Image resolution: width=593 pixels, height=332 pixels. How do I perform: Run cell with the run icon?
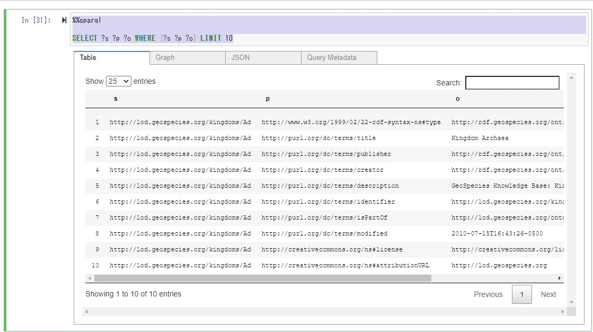point(64,20)
